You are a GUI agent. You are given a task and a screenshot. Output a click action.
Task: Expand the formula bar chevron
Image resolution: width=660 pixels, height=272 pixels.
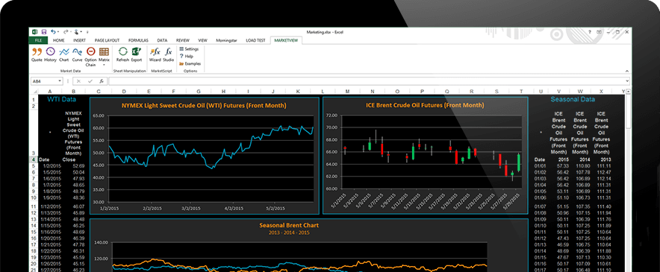coord(628,81)
